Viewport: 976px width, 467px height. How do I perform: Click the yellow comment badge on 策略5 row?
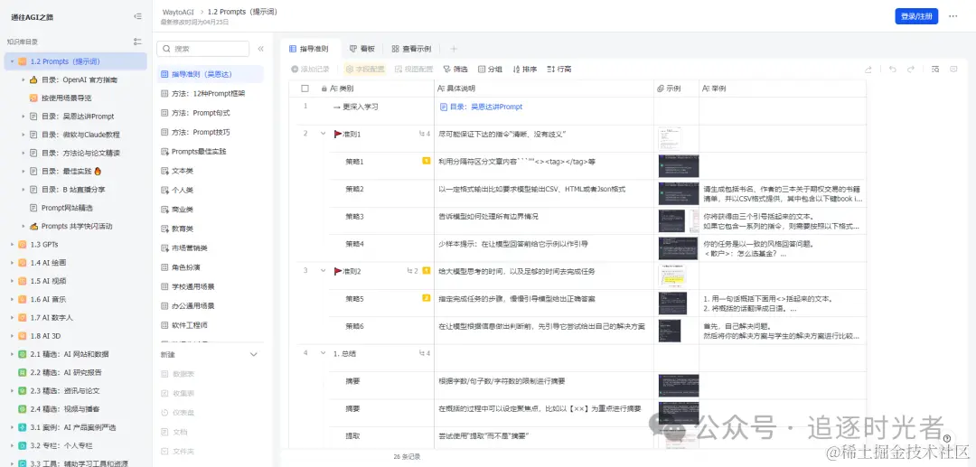point(427,298)
